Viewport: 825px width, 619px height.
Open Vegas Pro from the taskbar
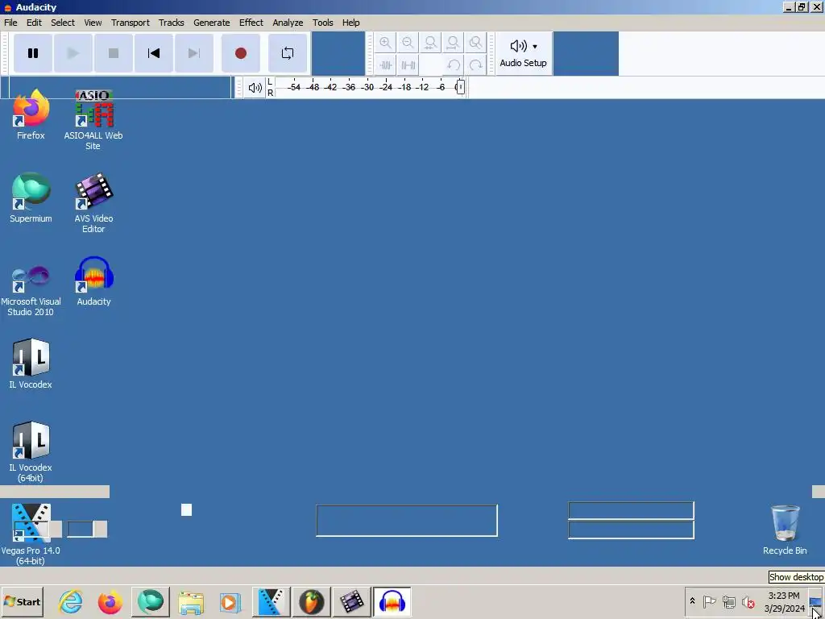[271, 601]
